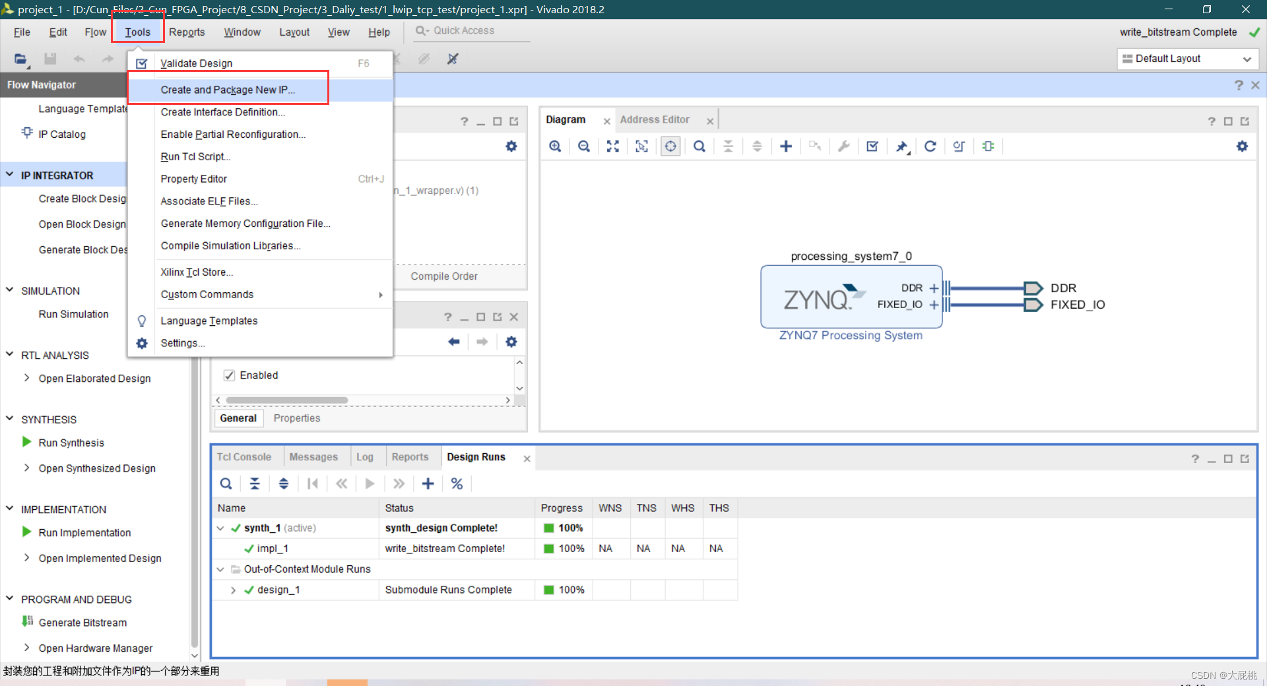Toggle the Enabled checkbox

click(229, 375)
